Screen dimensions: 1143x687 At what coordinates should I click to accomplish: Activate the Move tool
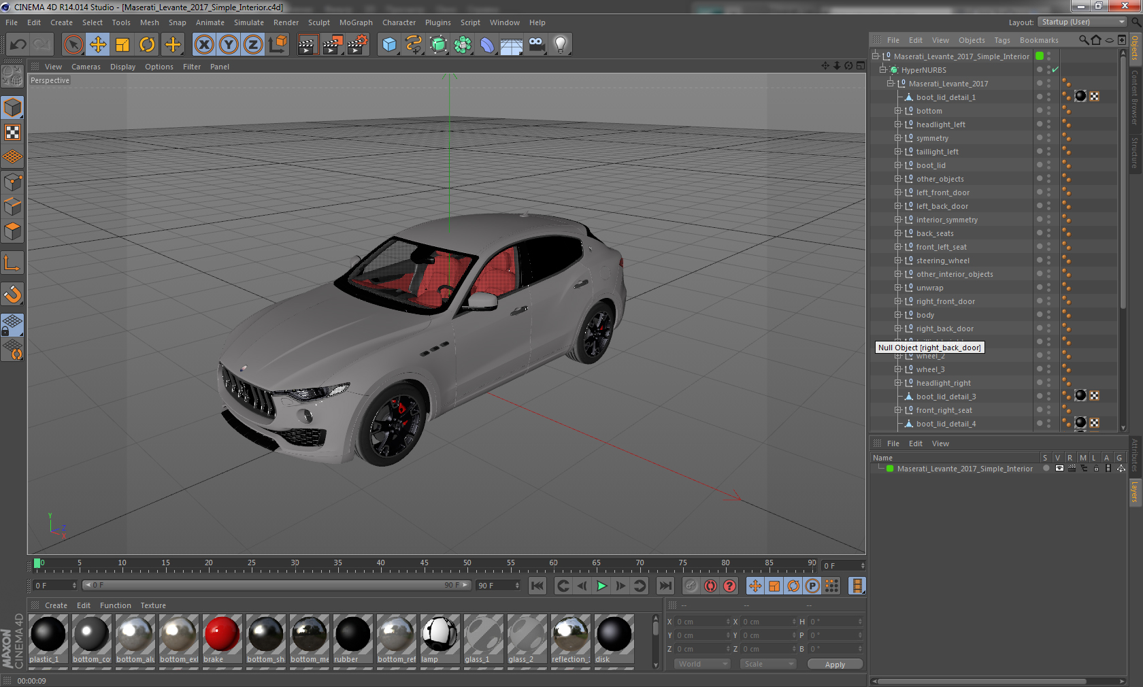(x=98, y=45)
